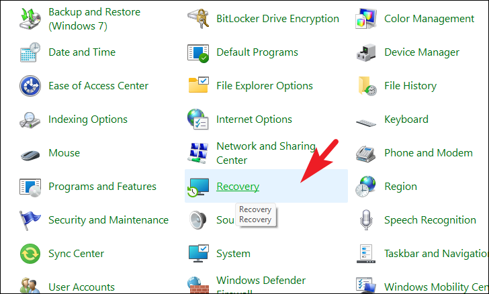
Task: Click the Keyboard icon
Action: point(366,123)
